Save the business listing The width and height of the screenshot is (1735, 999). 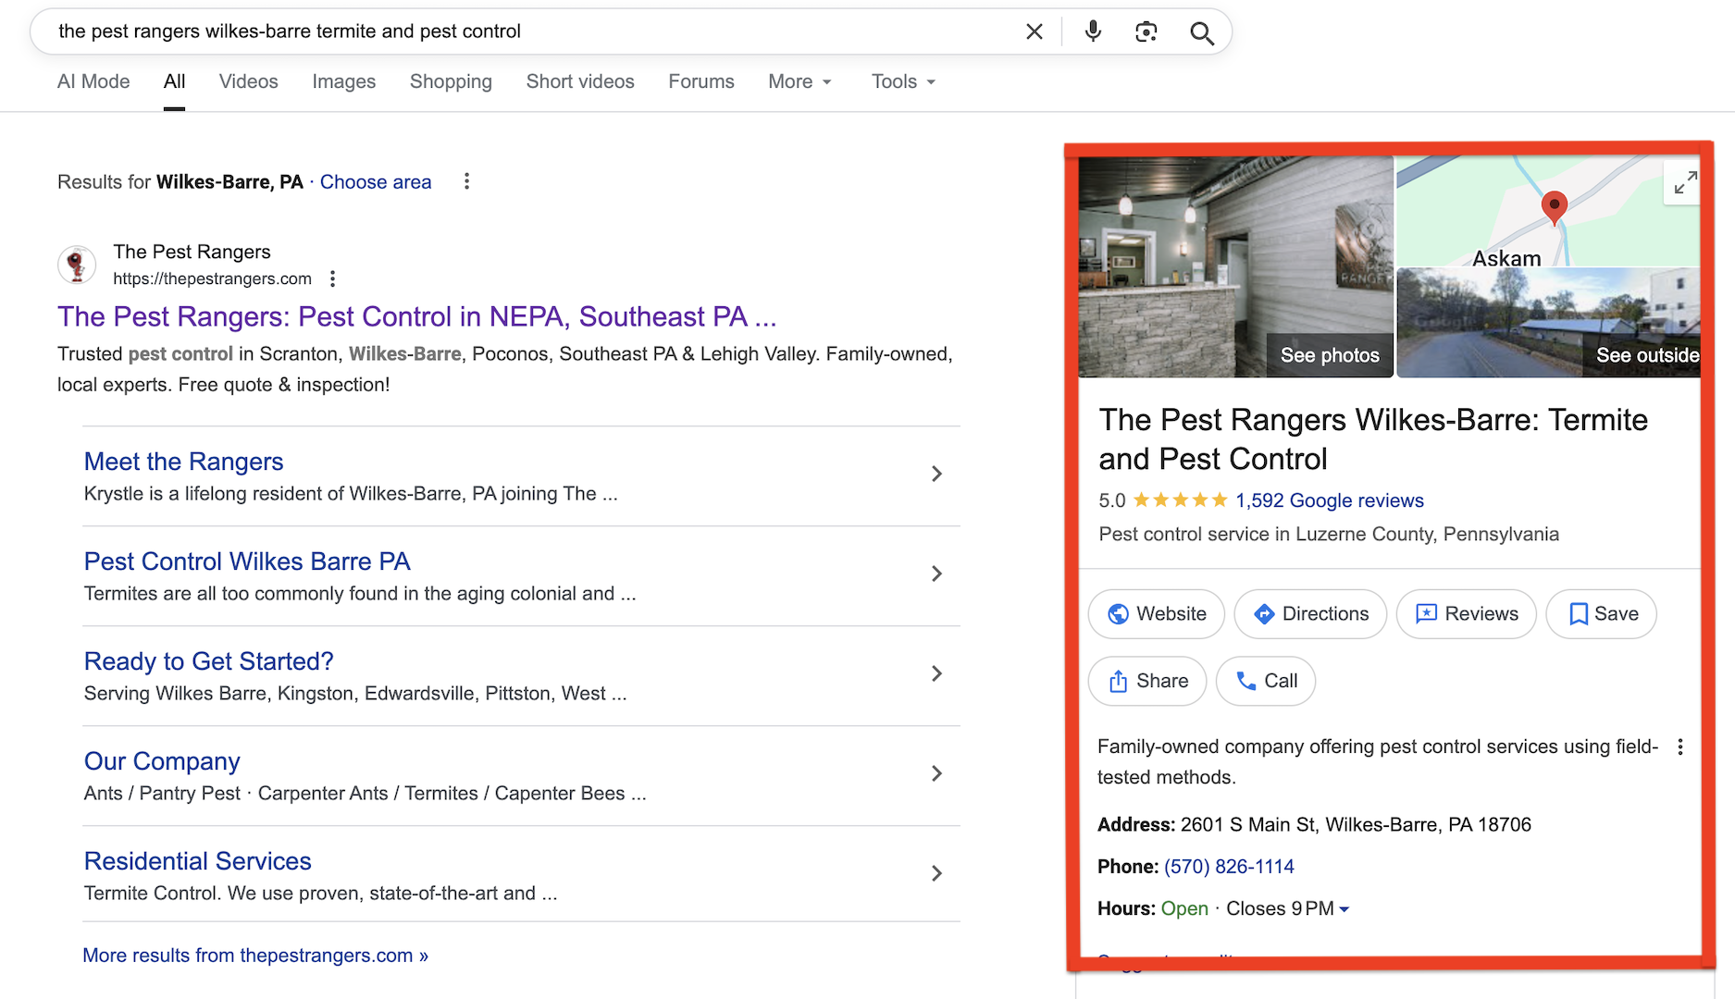[x=1601, y=613]
